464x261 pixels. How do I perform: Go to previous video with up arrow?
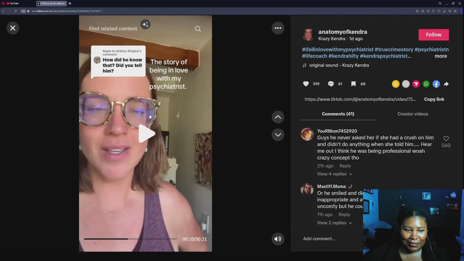coord(278,117)
